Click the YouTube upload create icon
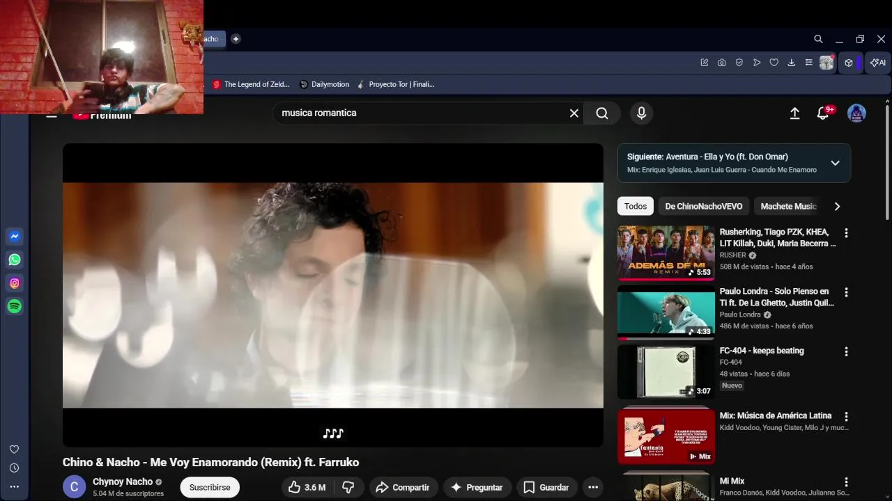 coord(794,113)
